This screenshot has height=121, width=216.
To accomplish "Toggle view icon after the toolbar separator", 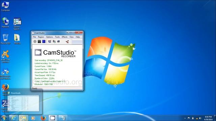I will tap(50, 41).
